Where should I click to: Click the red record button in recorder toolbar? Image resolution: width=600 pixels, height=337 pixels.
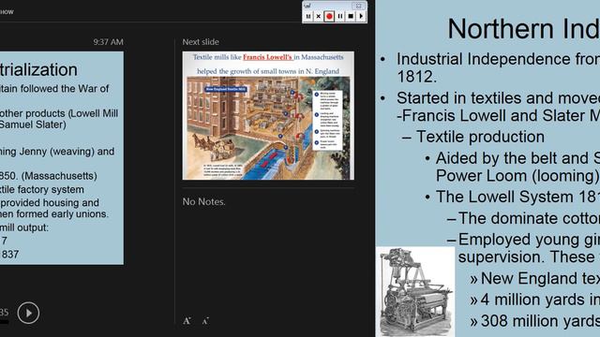(329, 17)
